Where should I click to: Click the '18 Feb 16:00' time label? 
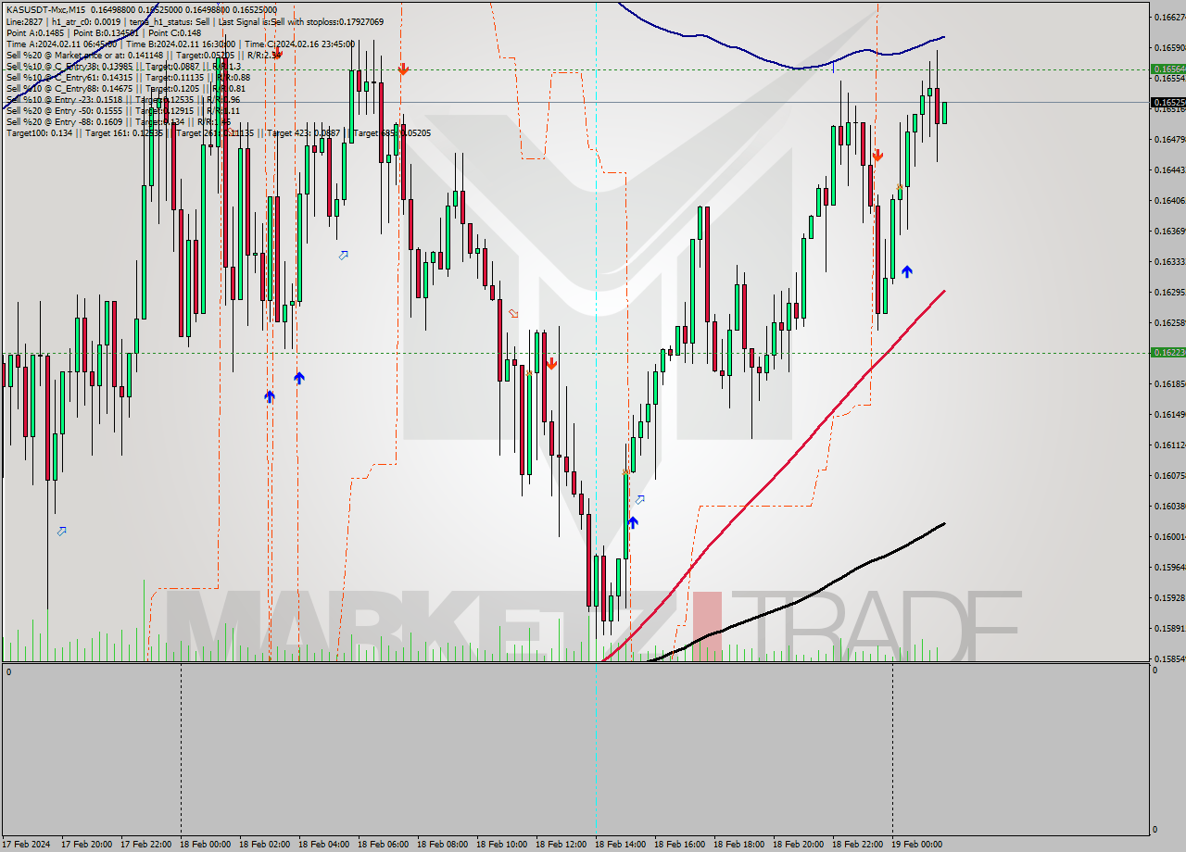(x=679, y=844)
